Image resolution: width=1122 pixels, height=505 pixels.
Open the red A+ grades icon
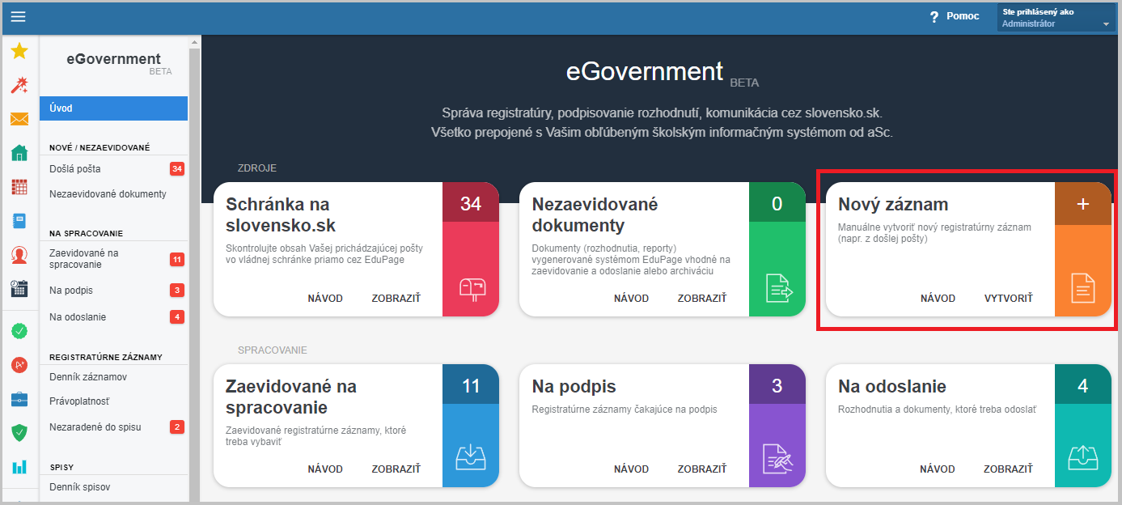19,365
